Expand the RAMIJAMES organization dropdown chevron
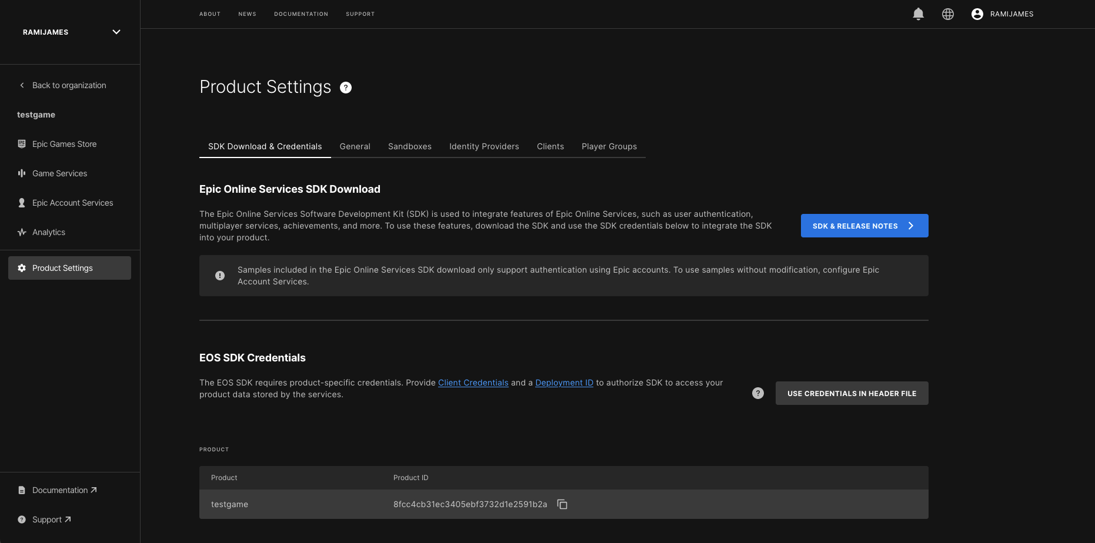 pos(116,32)
